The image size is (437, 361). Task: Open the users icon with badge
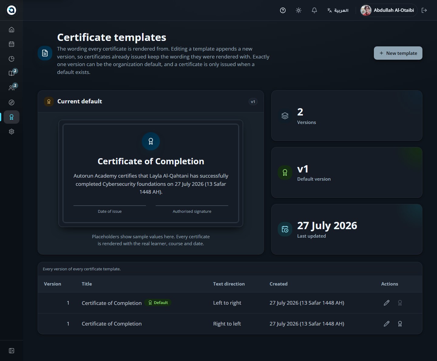point(12,88)
